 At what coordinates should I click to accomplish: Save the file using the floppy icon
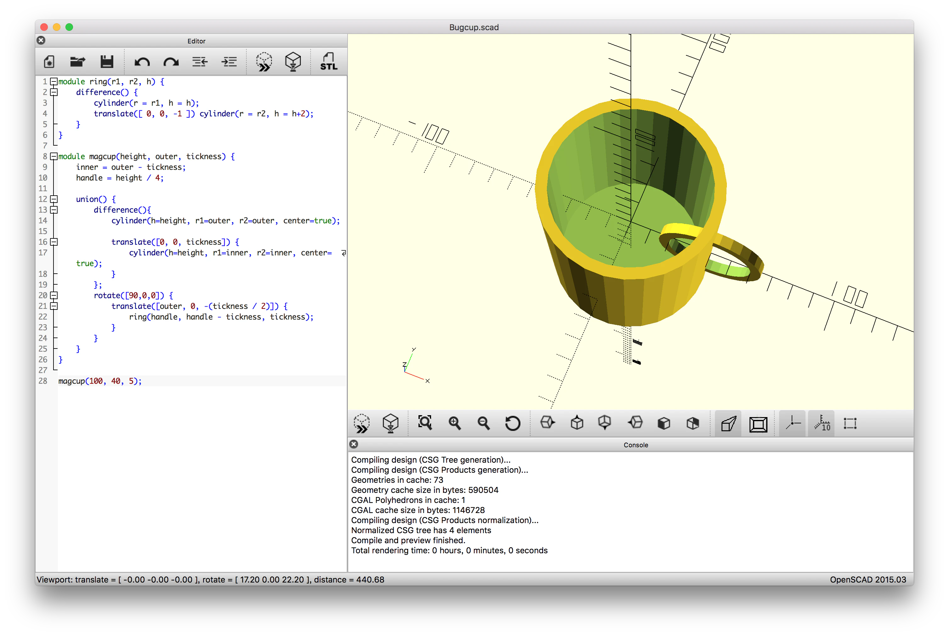(107, 62)
